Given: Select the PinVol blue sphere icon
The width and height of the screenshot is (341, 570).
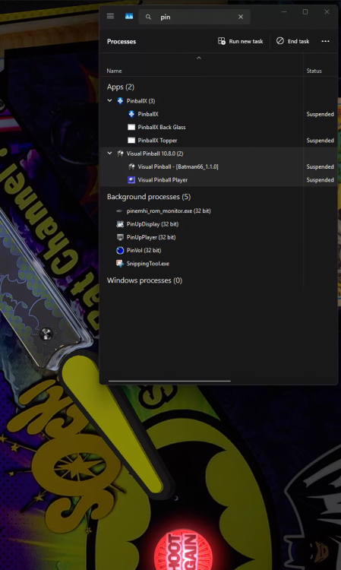Looking at the screenshot, I should coord(120,251).
